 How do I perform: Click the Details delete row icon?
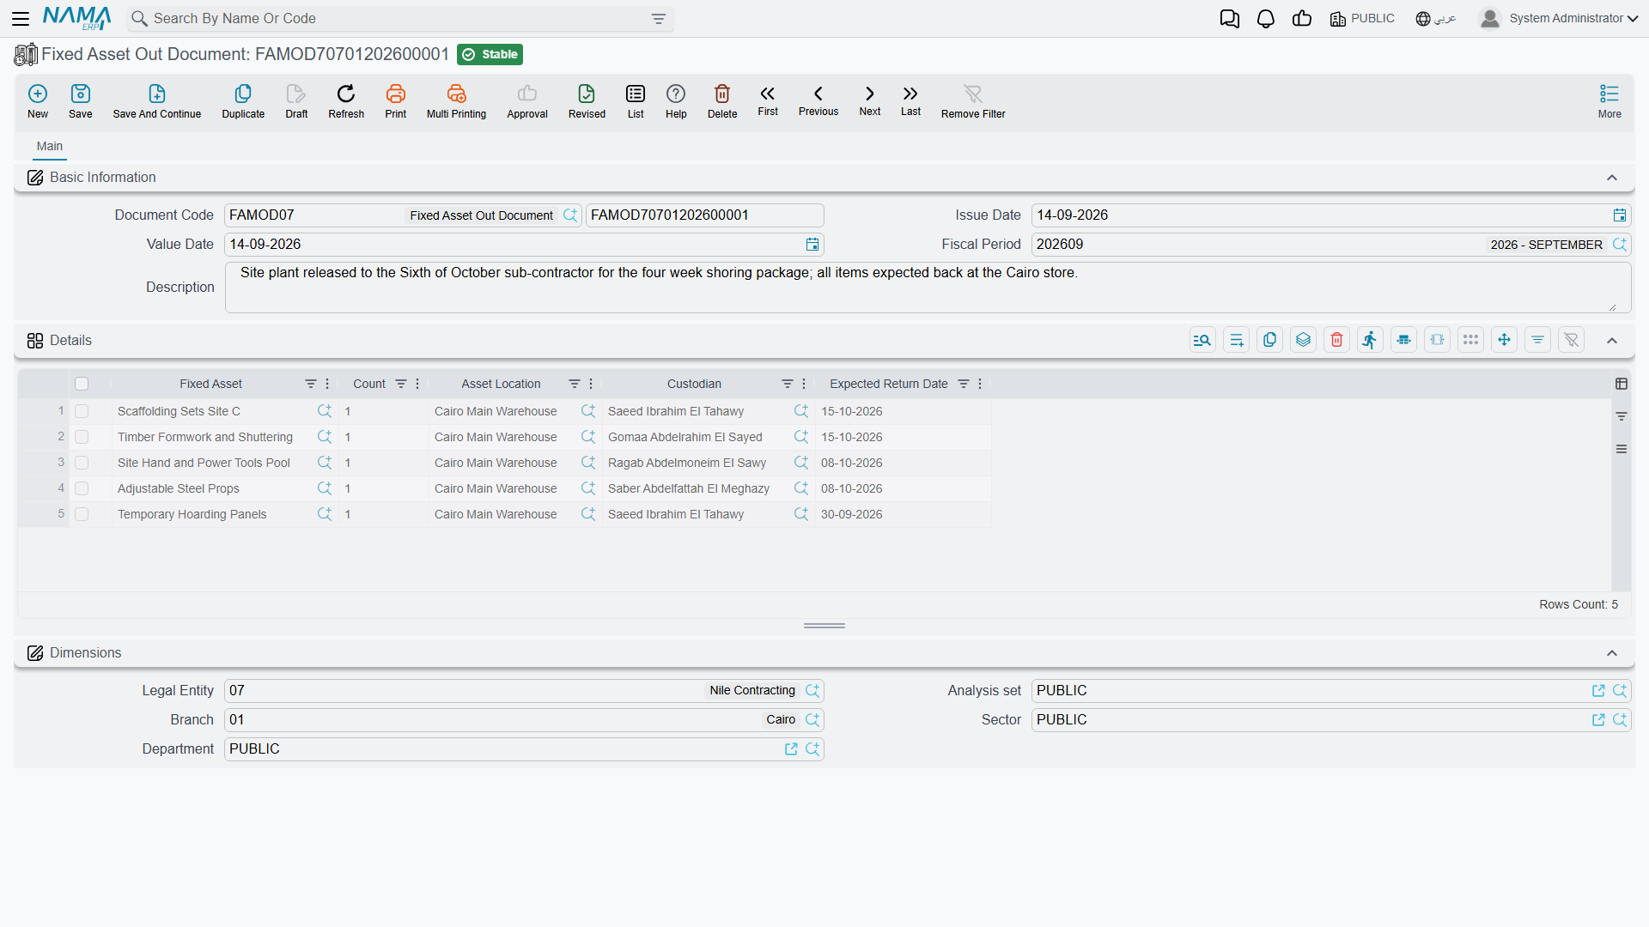(1336, 340)
